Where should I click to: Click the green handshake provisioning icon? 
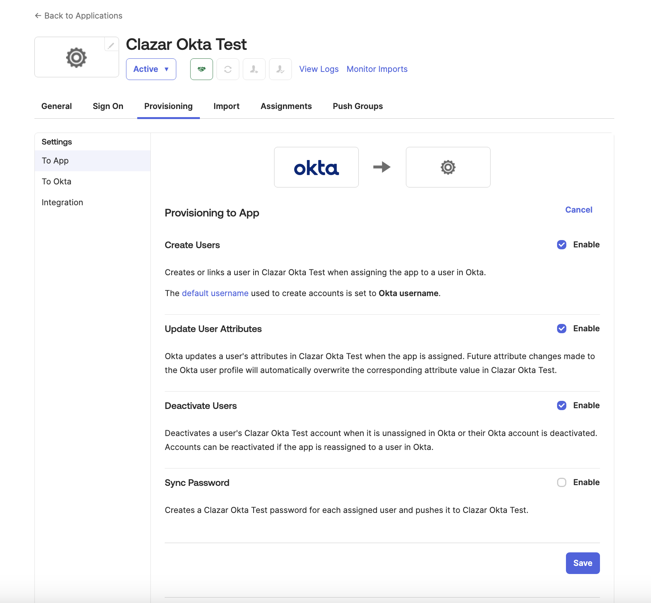pos(201,69)
